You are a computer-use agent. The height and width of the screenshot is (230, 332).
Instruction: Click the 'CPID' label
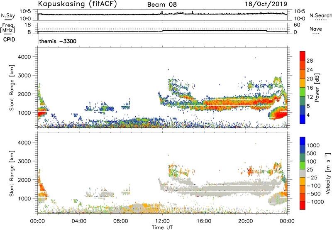[9, 39]
